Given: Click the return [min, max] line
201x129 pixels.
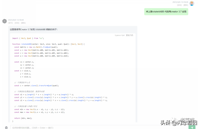Looking at the screenshot, I should click(x=23, y=118).
